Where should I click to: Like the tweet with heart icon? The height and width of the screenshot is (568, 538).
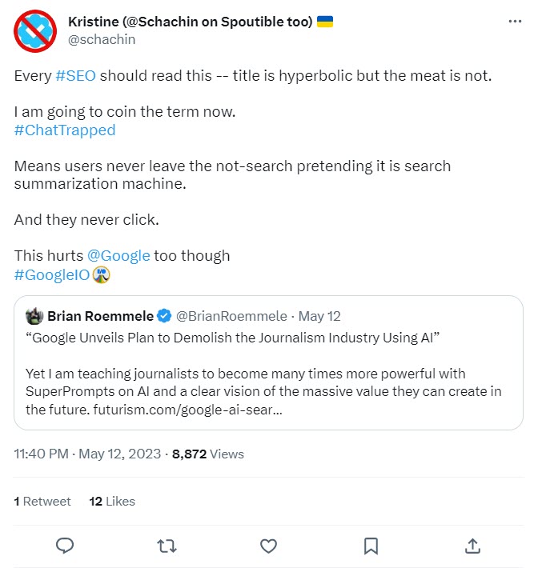[269, 546]
